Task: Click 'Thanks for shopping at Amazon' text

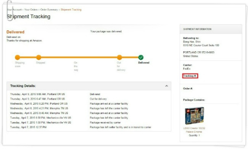Action: tap(24, 41)
